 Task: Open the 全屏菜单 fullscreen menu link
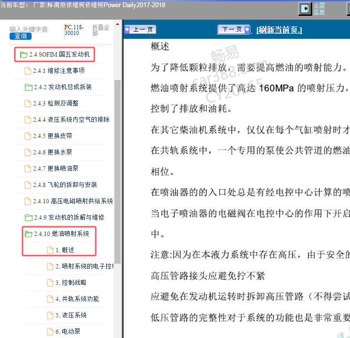(319, 9)
